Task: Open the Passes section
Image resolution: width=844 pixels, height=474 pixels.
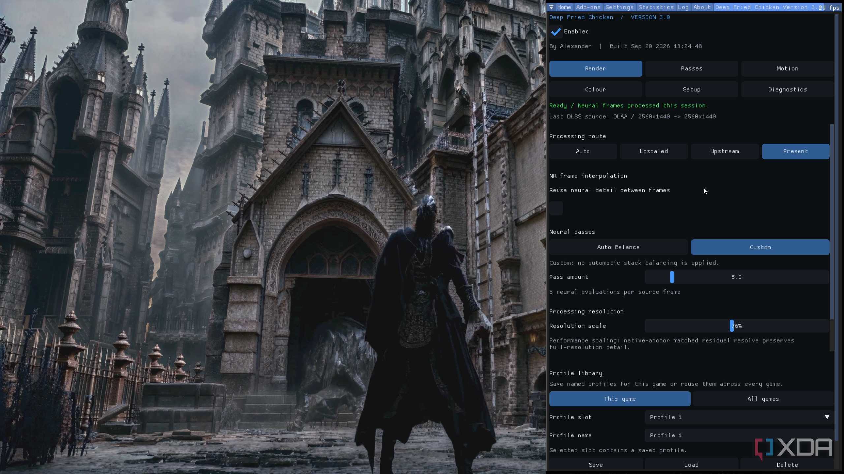Action: point(691,69)
